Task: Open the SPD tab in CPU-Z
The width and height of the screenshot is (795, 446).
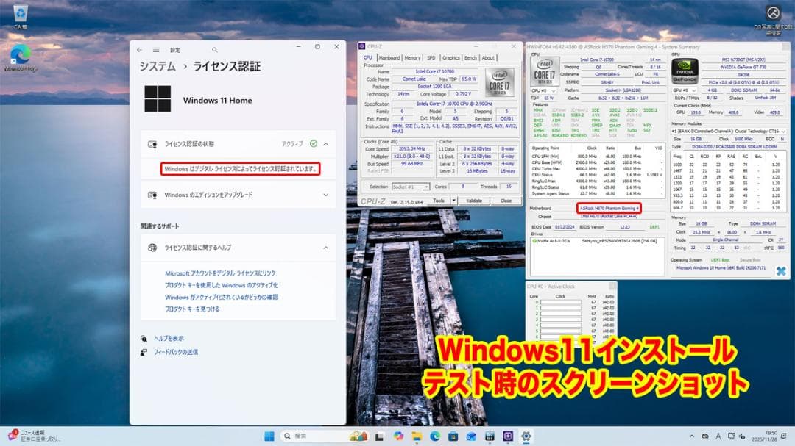Action: (x=431, y=57)
